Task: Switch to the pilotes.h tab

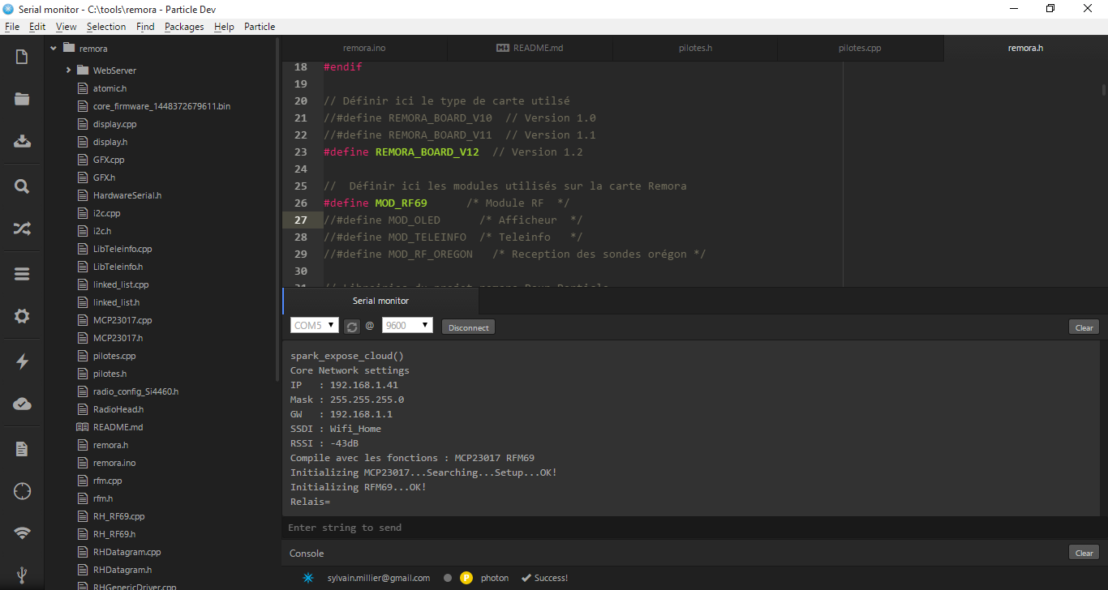Action: click(695, 48)
